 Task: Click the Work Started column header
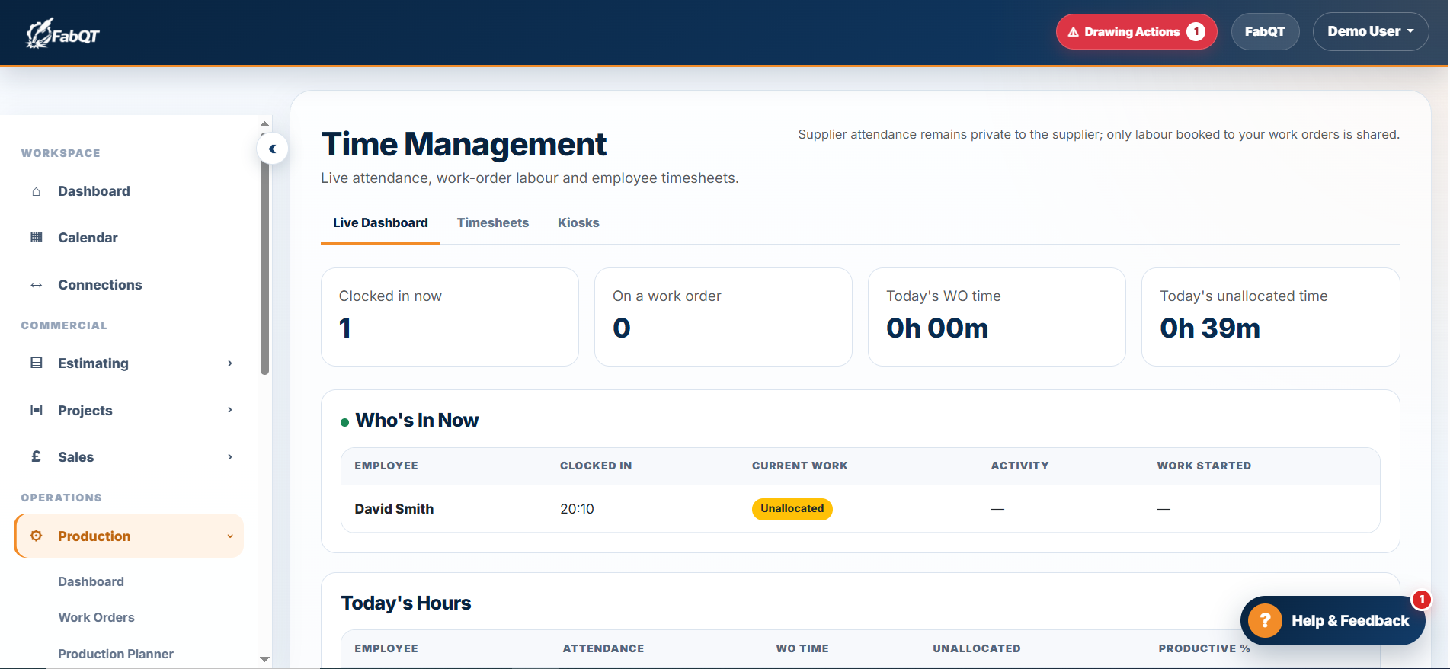coord(1204,466)
